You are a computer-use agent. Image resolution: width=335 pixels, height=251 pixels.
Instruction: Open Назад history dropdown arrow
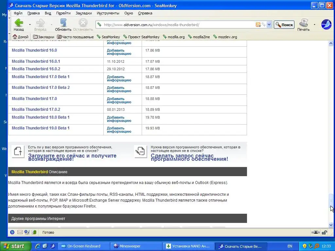click(30, 25)
